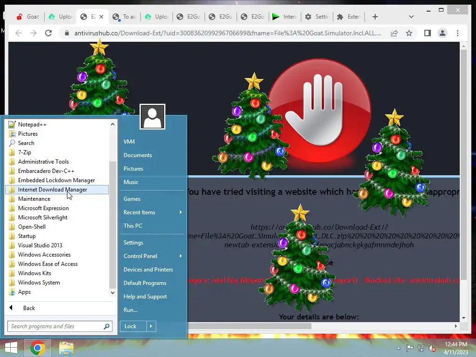Expand the Recent Items submenu
The height and width of the screenshot is (357, 476).
tap(152, 212)
